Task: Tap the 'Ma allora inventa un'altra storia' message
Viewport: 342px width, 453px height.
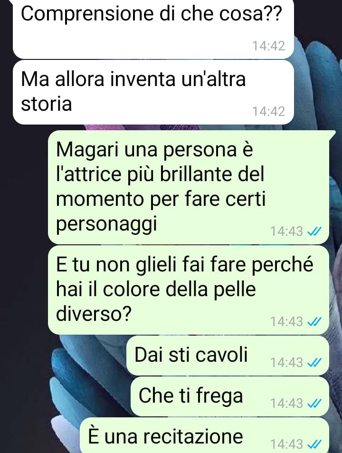Action: pyautogui.click(x=153, y=92)
